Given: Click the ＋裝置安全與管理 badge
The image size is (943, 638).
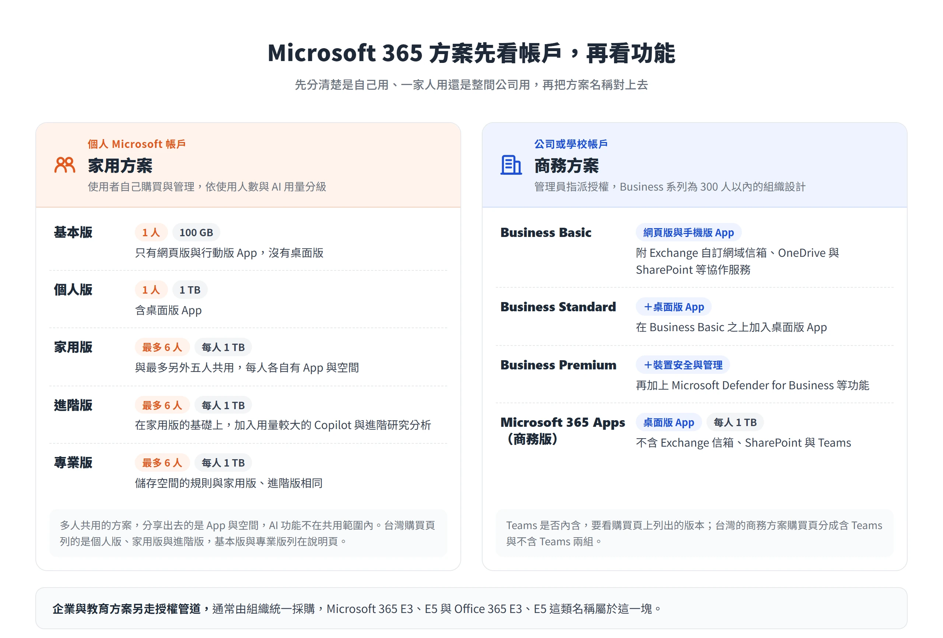Looking at the screenshot, I should click(683, 365).
